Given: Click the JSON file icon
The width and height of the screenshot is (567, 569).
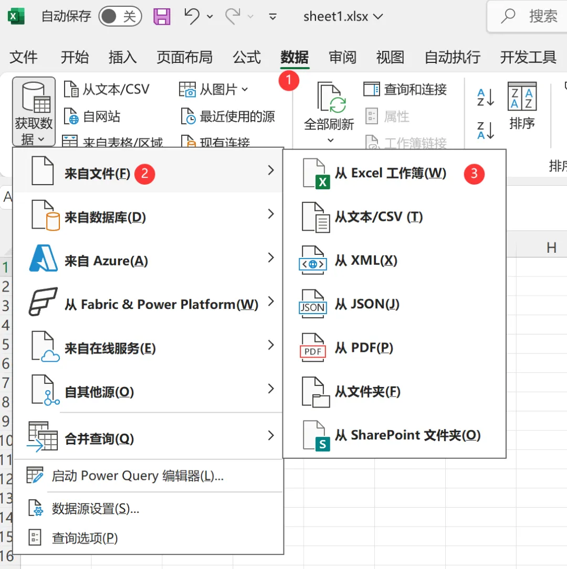Looking at the screenshot, I should 312,304.
